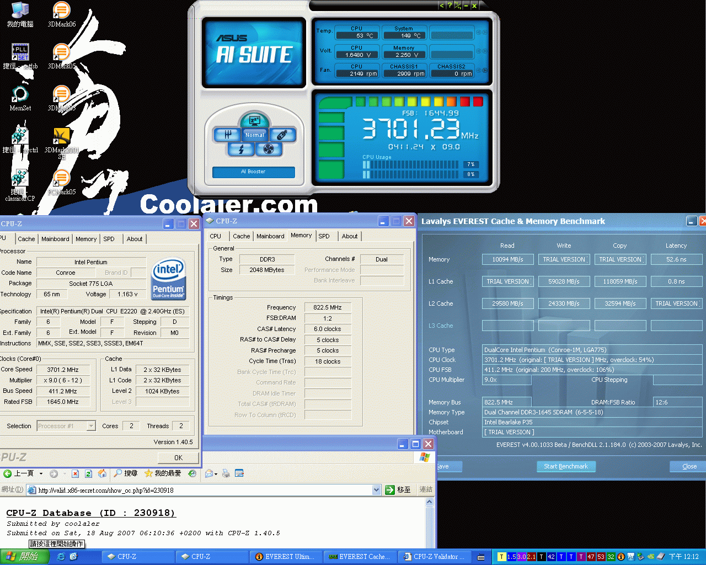Open the browser Mail toolbar icon
Image resolution: width=706 pixels, height=565 pixels.
(x=209, y=473)
